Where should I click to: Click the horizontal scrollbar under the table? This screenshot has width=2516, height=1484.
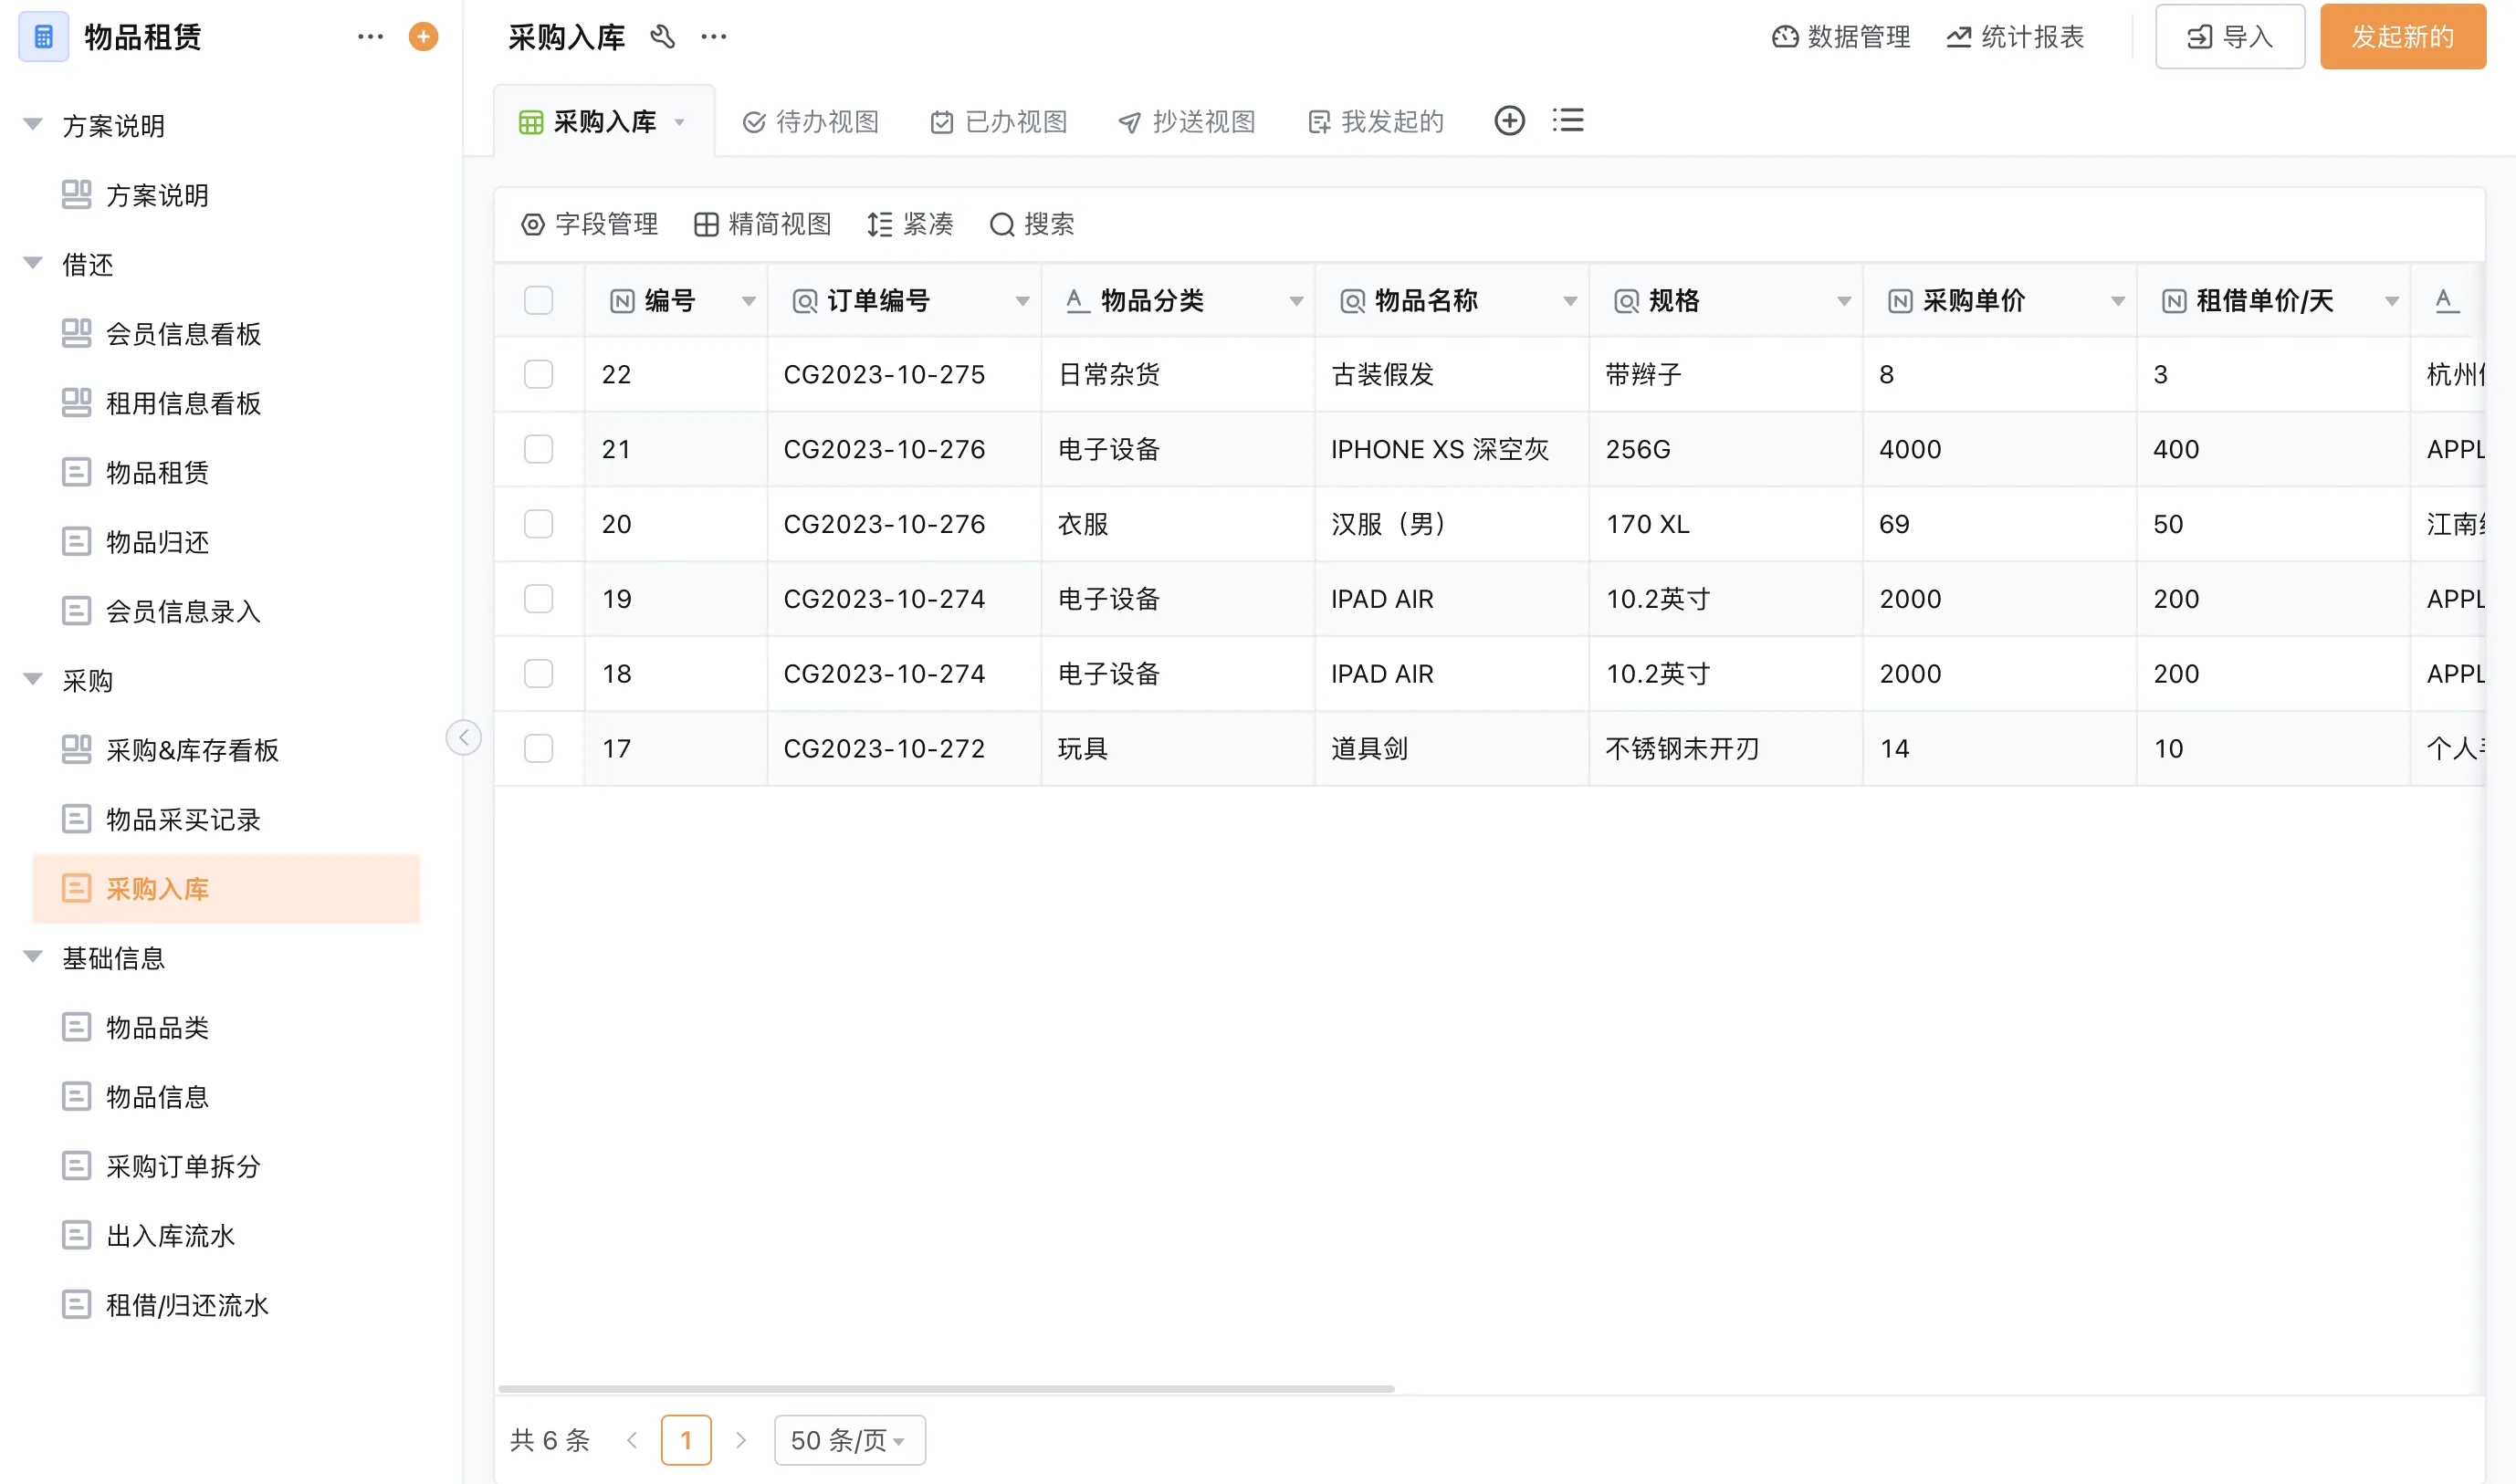[945, 1389]
